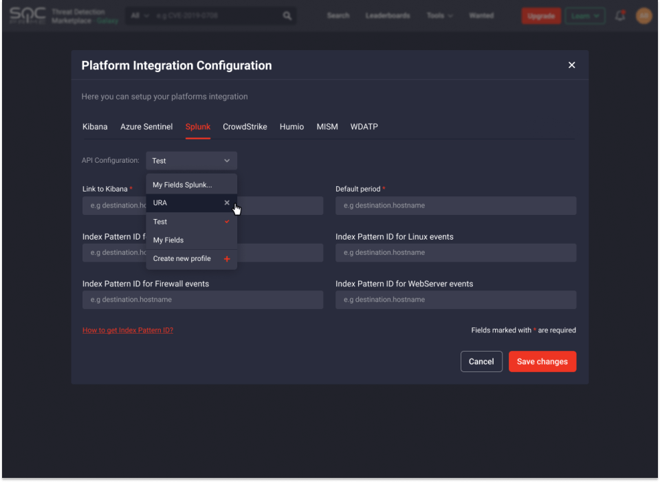
Task: Close the Platform Integration Configuration dialog
Action: click(571, 65)
